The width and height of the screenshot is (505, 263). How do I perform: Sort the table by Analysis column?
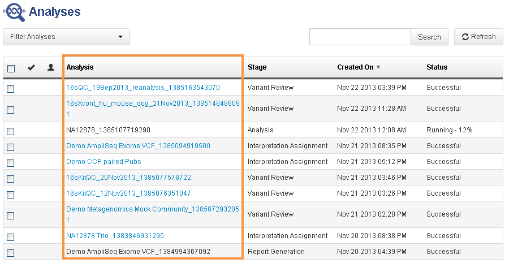click(x=80, y=67)
